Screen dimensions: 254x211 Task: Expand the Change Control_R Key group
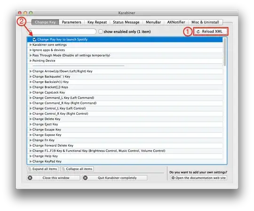click(31, 114)
